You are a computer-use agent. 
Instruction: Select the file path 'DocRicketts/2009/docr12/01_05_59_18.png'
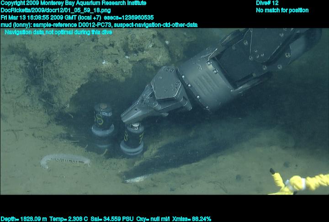56,11
